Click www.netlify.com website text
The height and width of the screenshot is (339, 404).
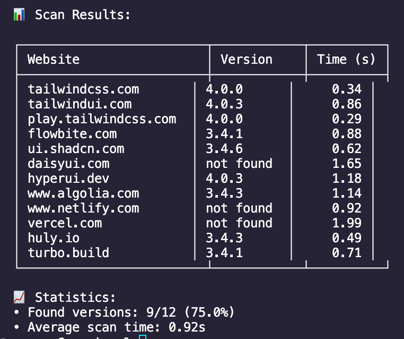83,209
